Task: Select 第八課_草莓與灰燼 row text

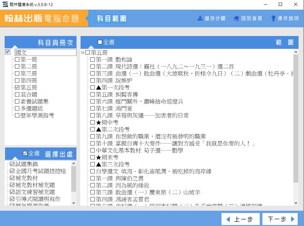Action: tap(142, 115)
